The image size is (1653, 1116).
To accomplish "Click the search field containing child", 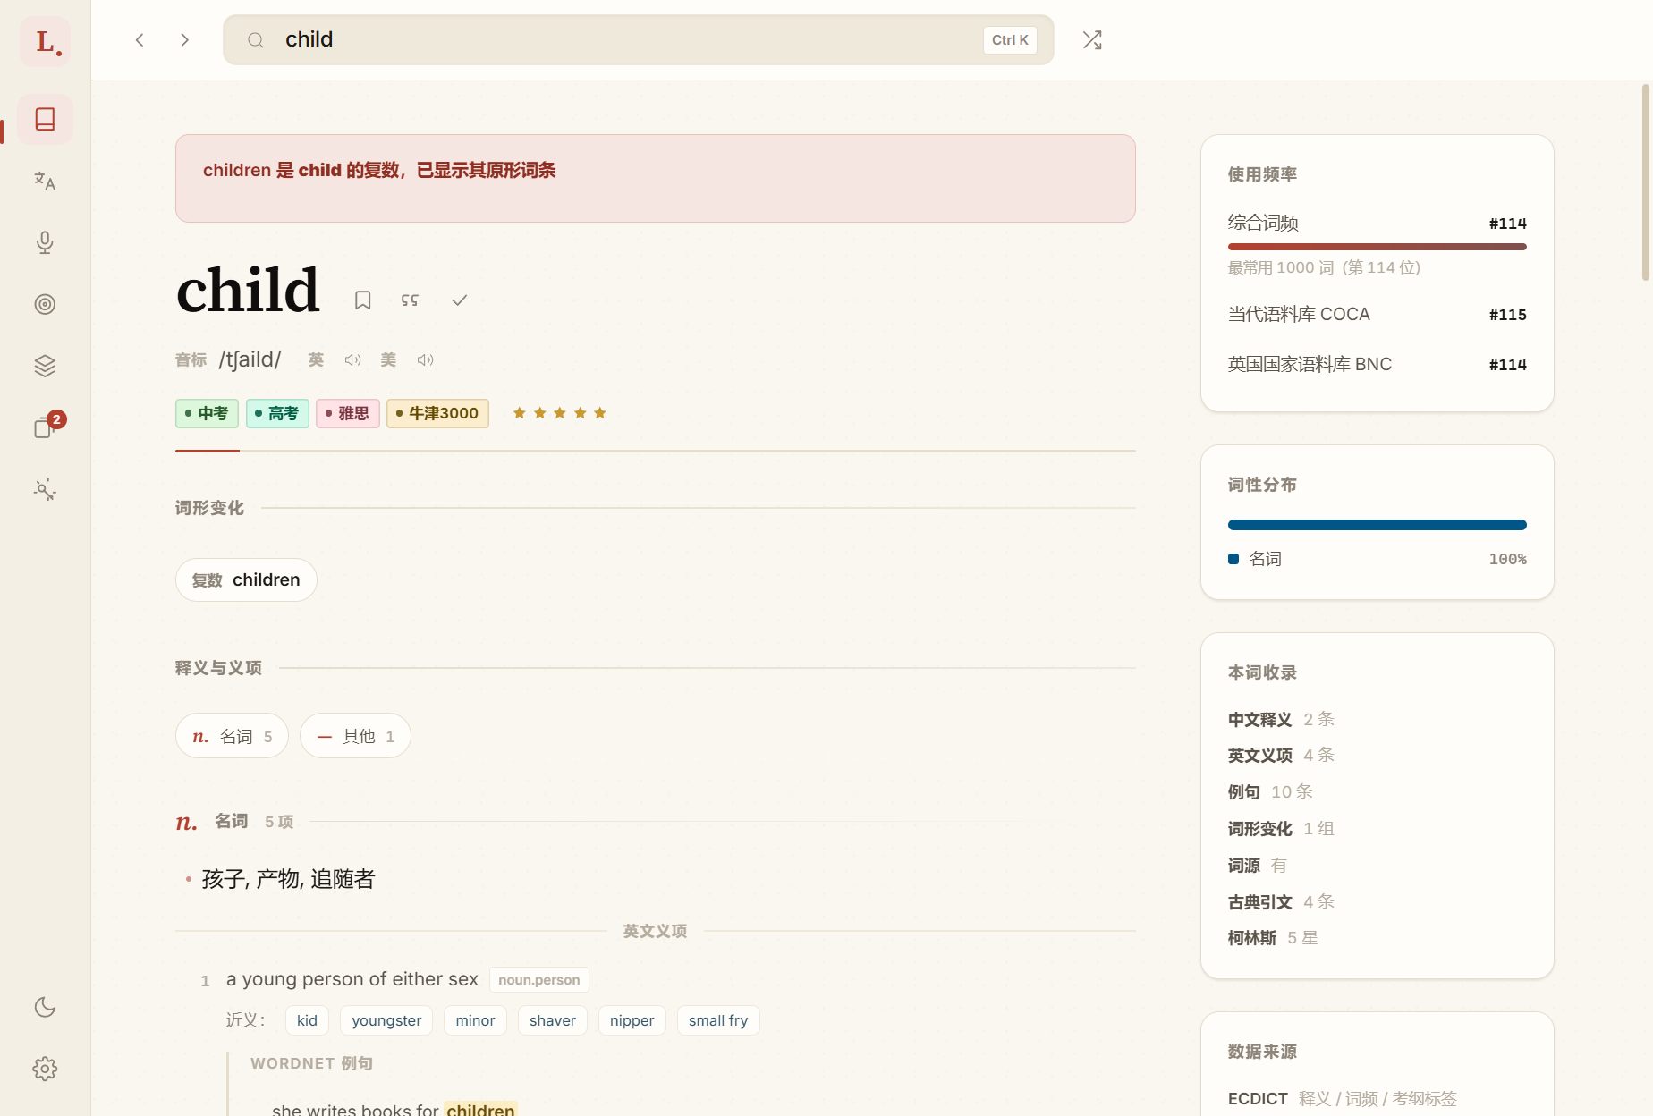I will pyautogui.click(x=638, y=39).
